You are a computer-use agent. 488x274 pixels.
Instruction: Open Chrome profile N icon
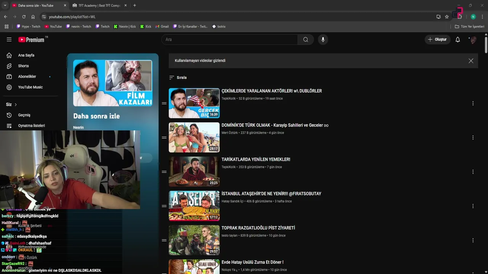pos(473,17)
